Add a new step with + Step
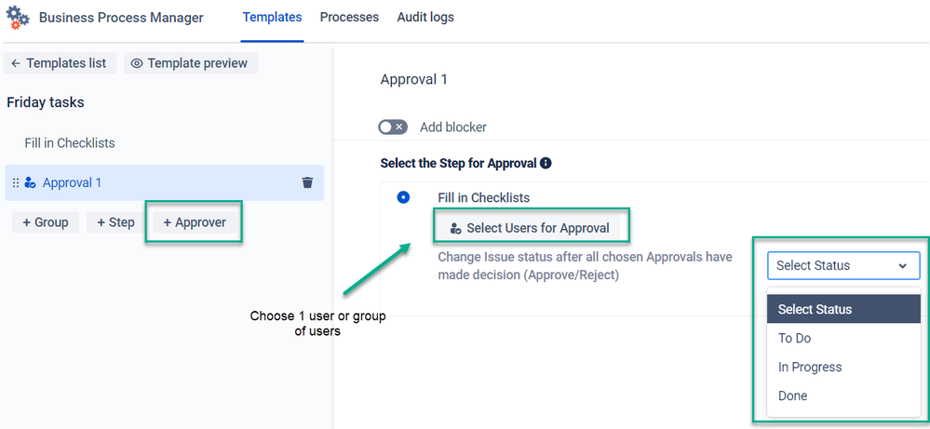 (115, 222)
